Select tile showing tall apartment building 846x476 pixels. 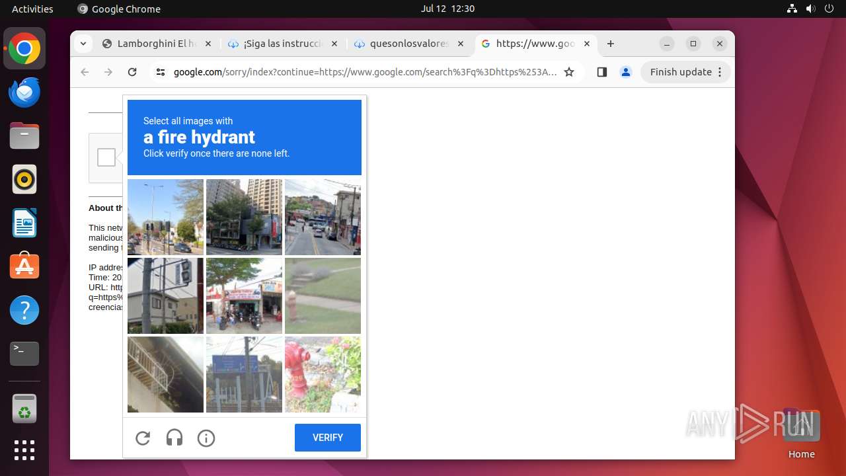(244, 217)
